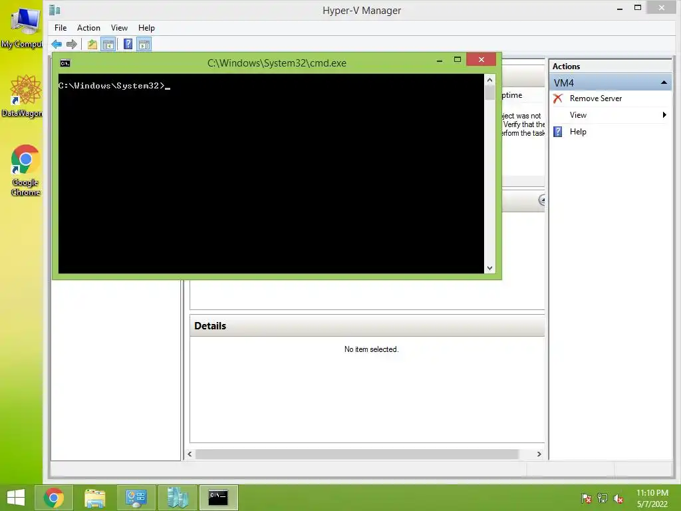Click the cmd vertical scrollbar thumb
The height and width of the screenshot is (511, 681).
489,93
